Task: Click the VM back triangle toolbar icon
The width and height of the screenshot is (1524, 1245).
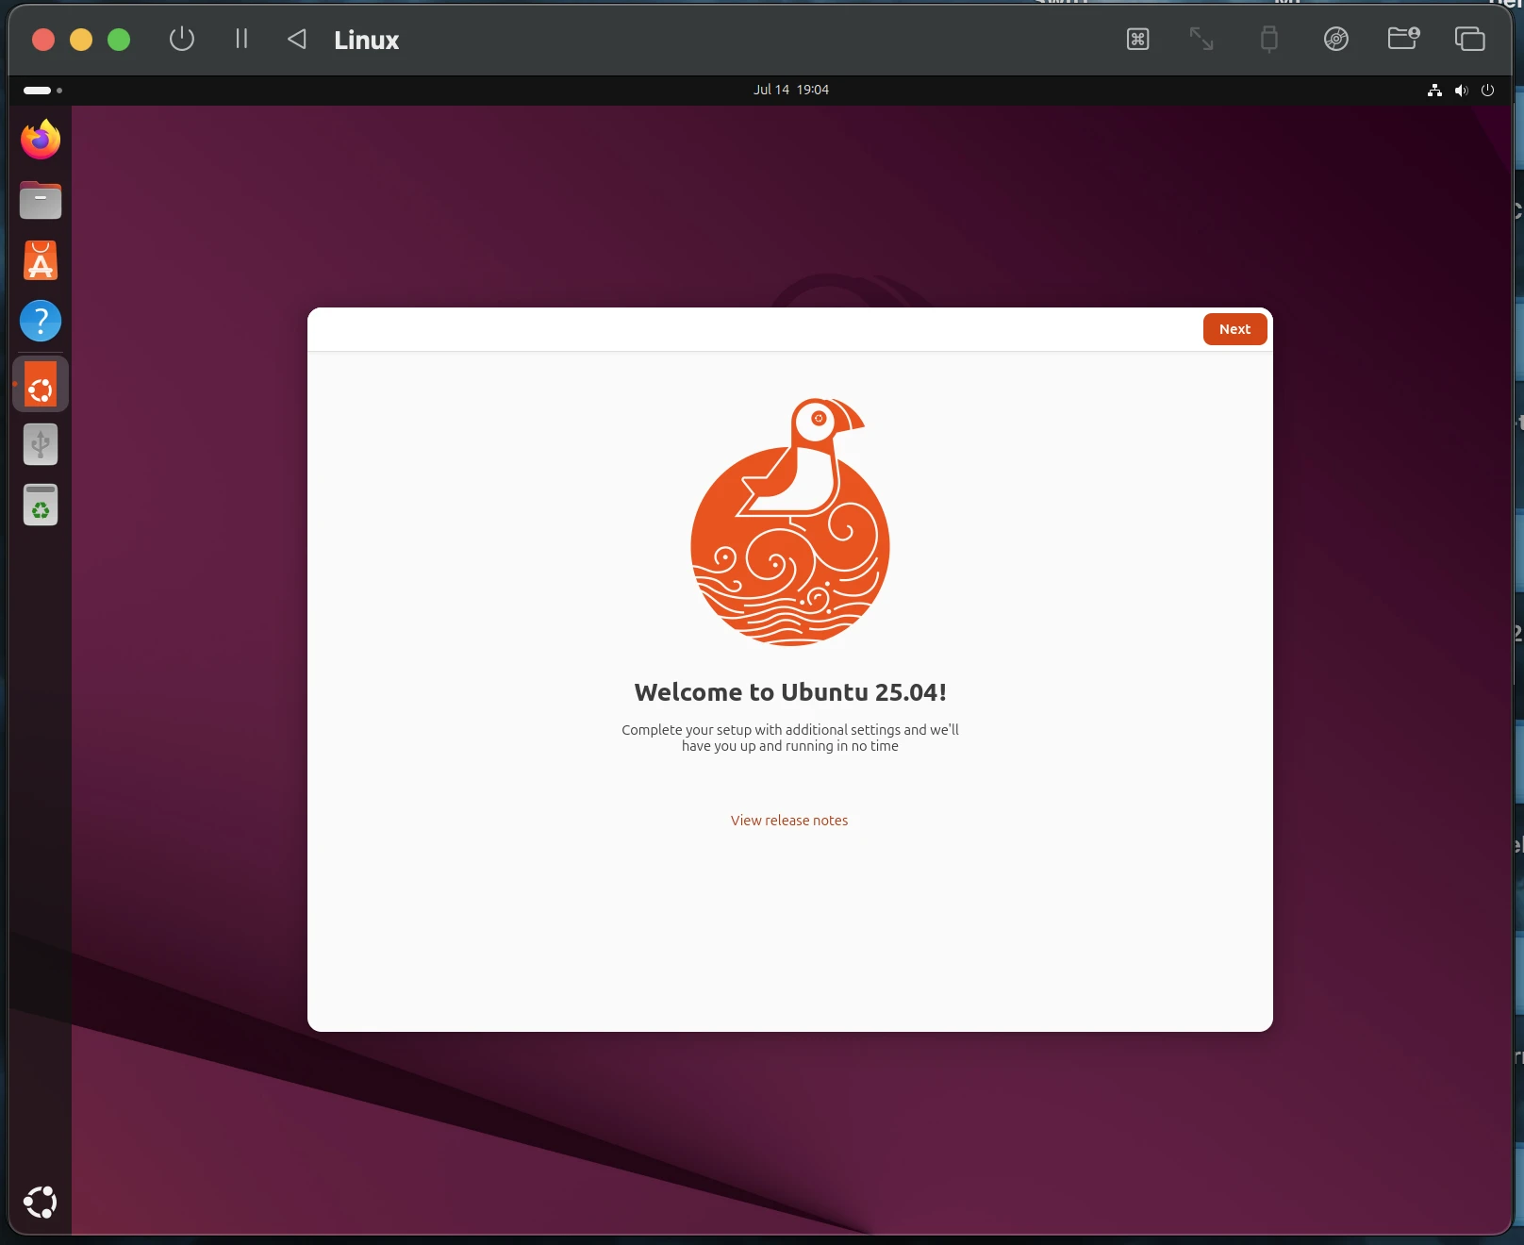Action: 297,39
